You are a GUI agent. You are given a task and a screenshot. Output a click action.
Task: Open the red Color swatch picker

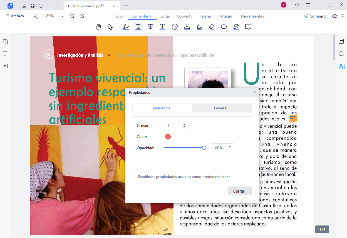[168, 137]
